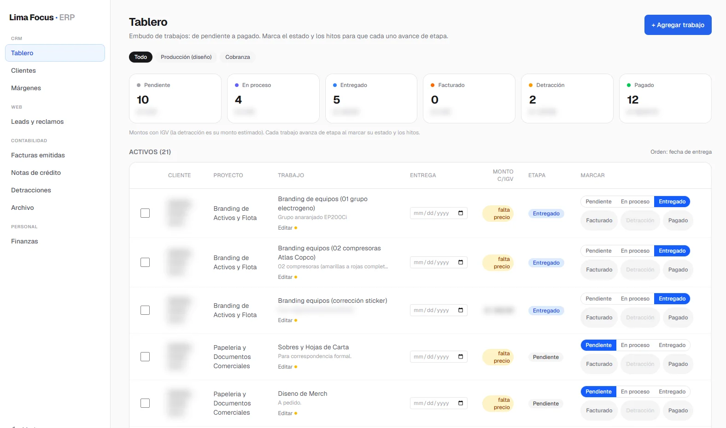The height and width of the screenshot is (428, 726).
Task: Mark Atlas Copco job as En proceso
Action: click(635, 251)
